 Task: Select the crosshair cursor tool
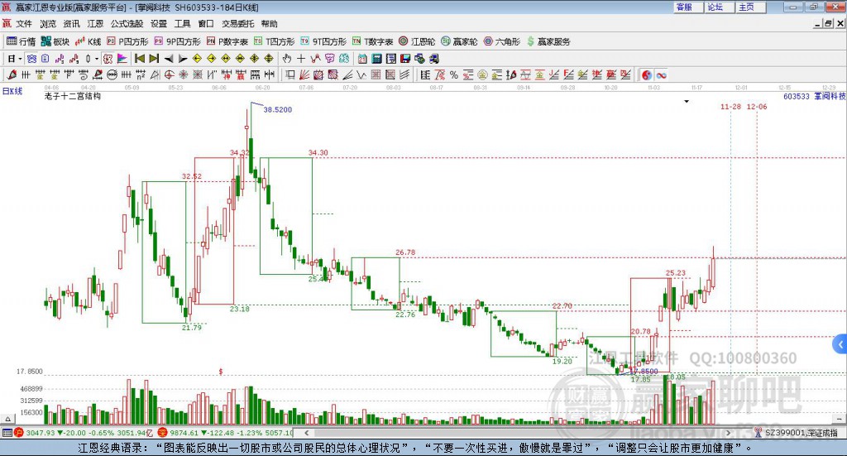point(301,59)
